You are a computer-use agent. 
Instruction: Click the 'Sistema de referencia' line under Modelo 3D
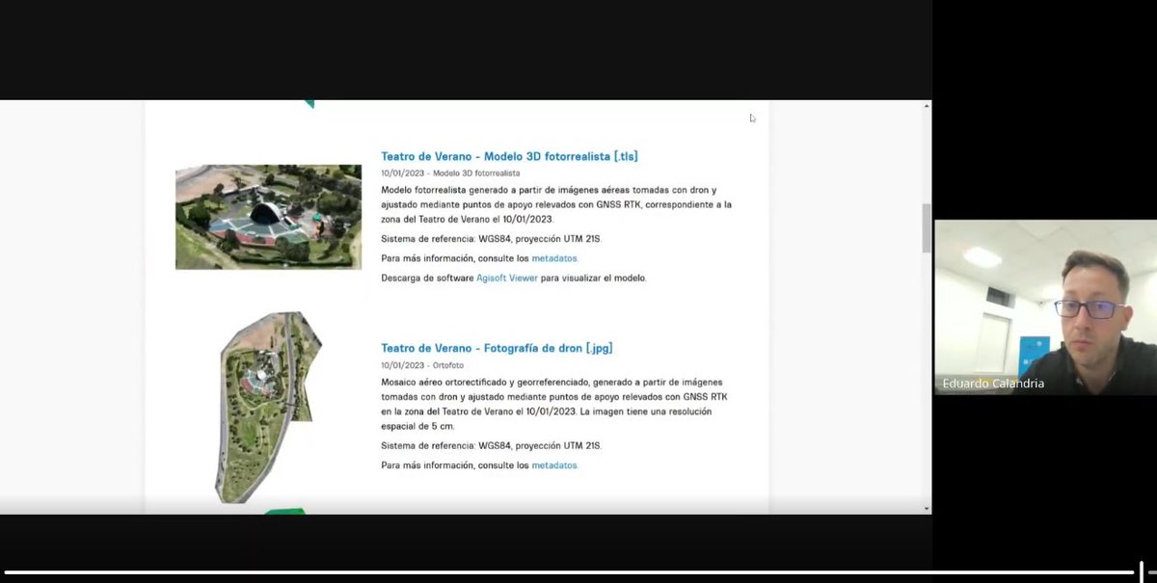coord(491,238)
